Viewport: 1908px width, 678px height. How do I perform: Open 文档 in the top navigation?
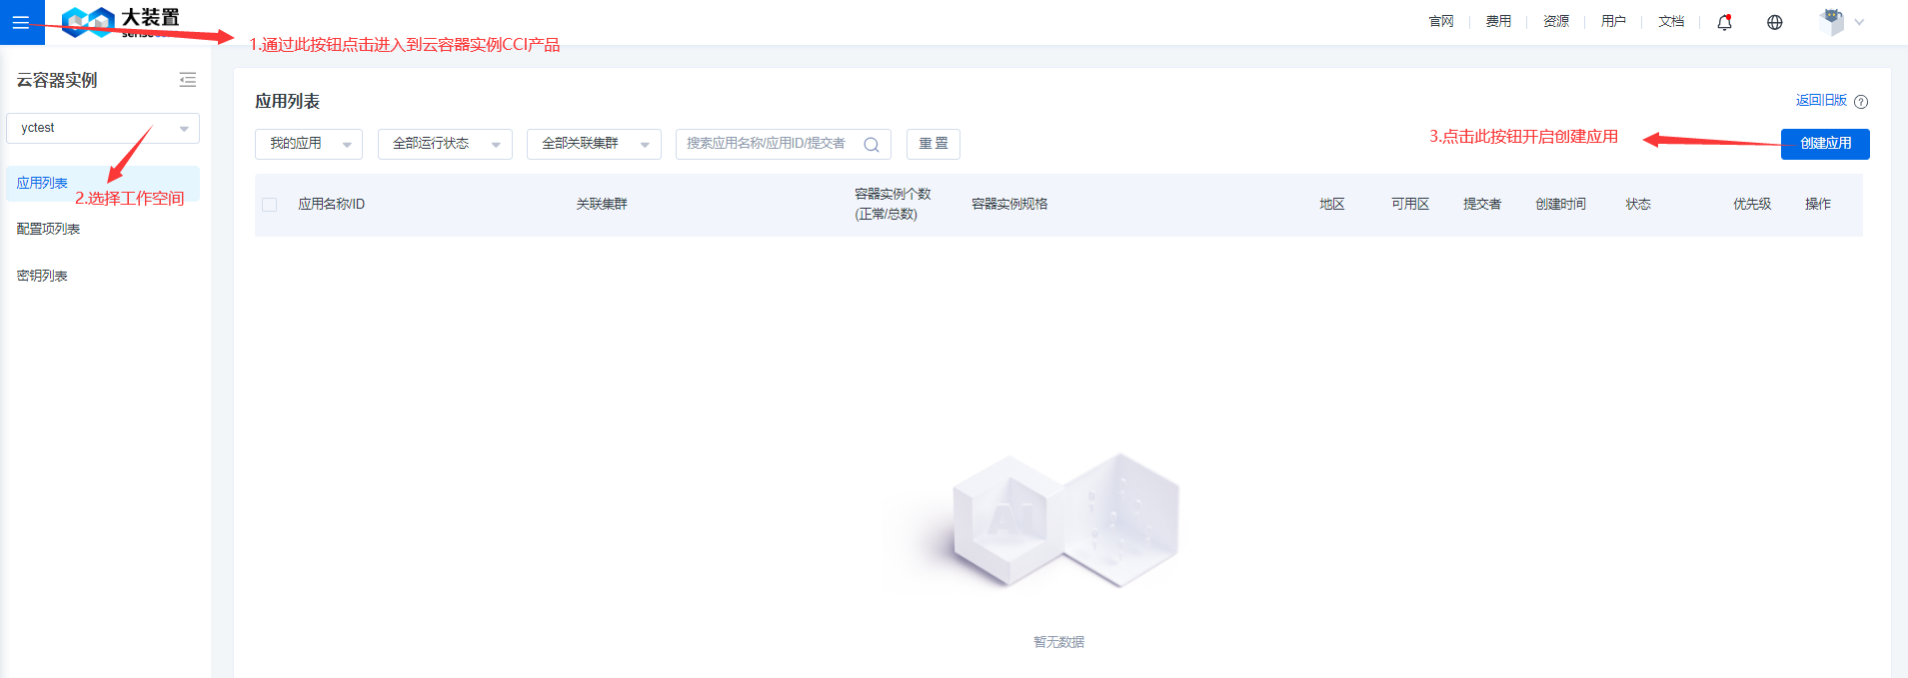coord(1670,22)
